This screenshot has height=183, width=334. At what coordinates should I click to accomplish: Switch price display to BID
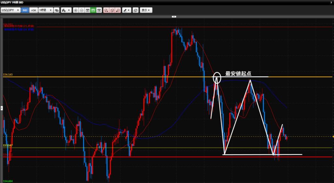[25, 10]
